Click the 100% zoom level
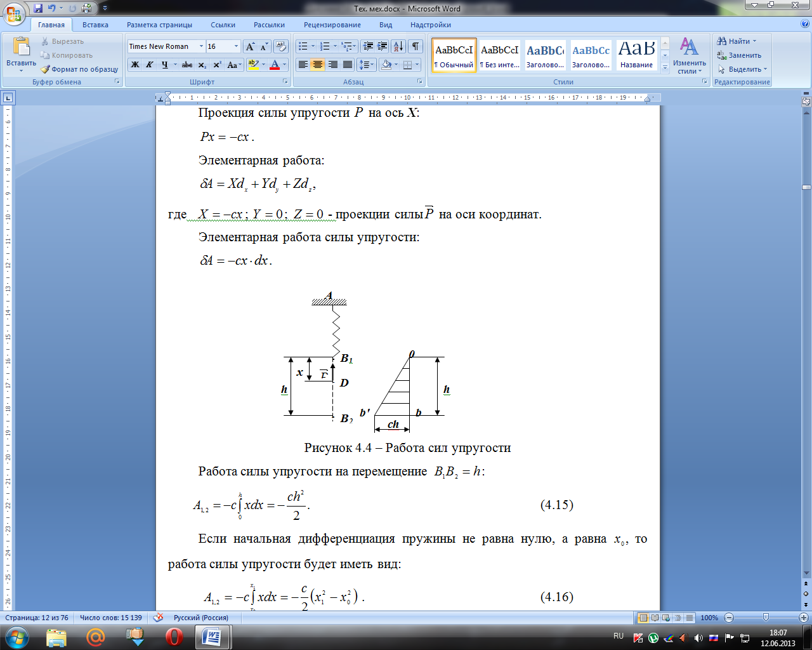The height and width of the screenshot is (650, 812). (x=709, y=618)
